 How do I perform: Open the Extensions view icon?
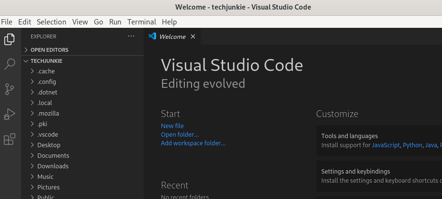(10, 139)
